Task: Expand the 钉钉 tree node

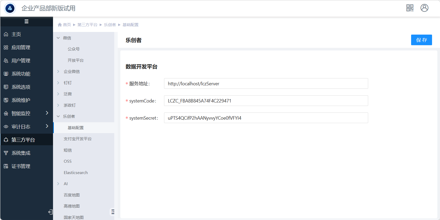Action: [x=58, y=83]
